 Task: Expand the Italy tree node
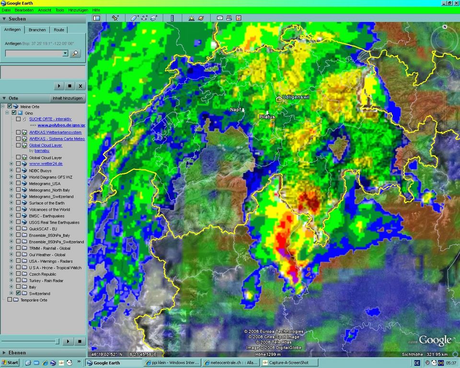11,287
